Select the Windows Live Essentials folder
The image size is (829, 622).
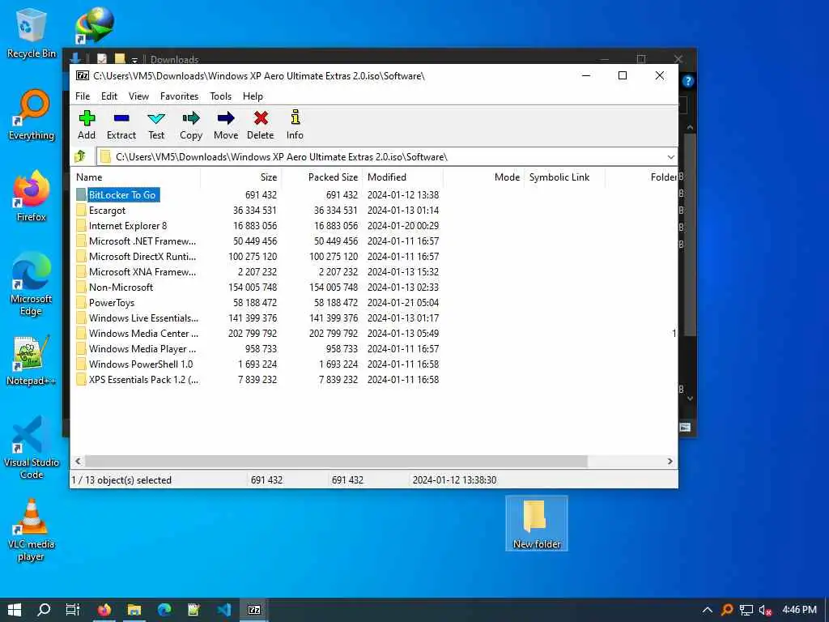point(143,317)
